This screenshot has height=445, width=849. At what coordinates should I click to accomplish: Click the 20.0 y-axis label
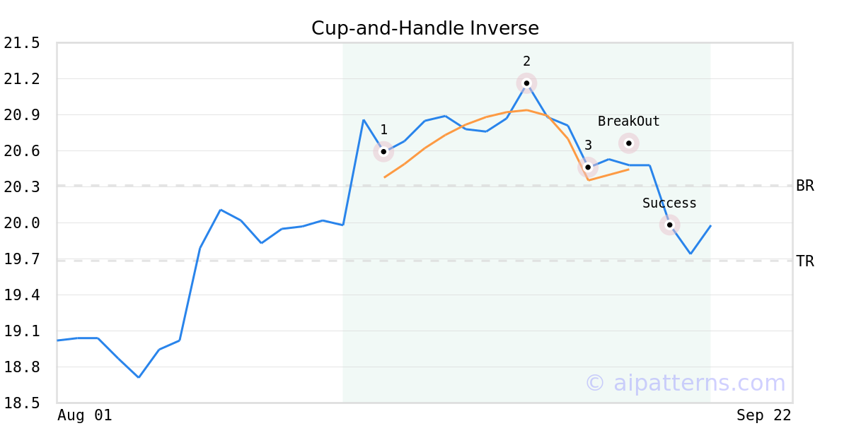pyautogui.click(x=22, y=223)
